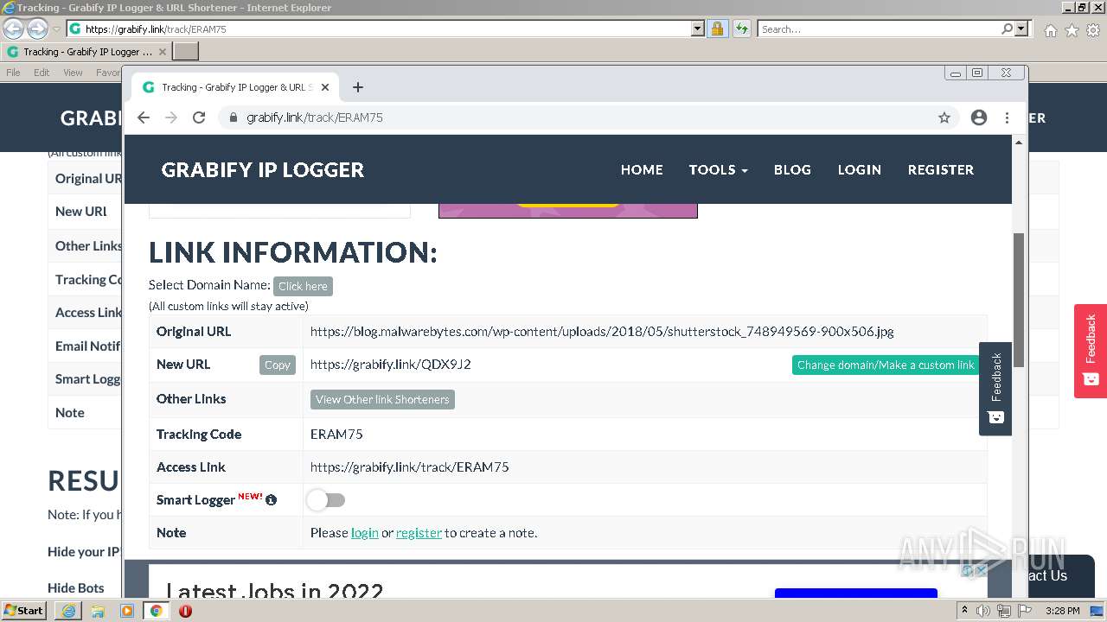
Task: Open a new blank IE tab
Action: [x=186, y=52]
